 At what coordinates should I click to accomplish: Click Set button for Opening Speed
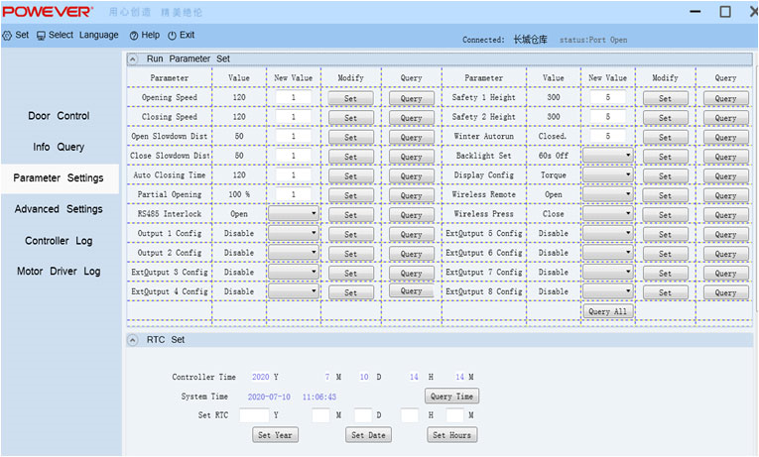point(350,99)
